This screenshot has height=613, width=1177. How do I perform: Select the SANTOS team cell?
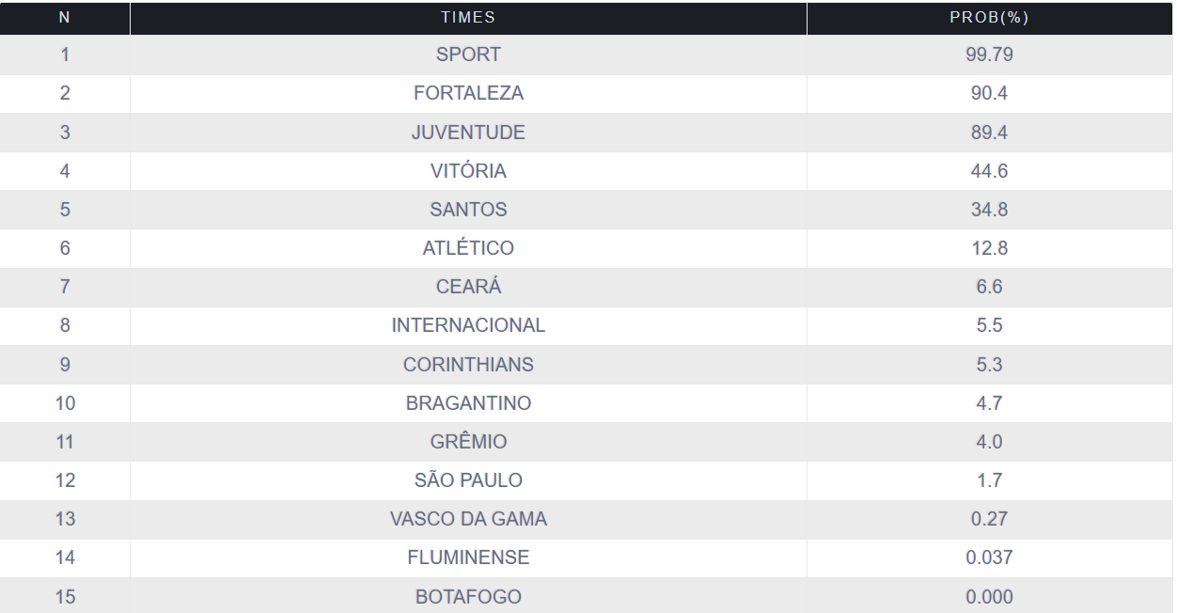468,210
